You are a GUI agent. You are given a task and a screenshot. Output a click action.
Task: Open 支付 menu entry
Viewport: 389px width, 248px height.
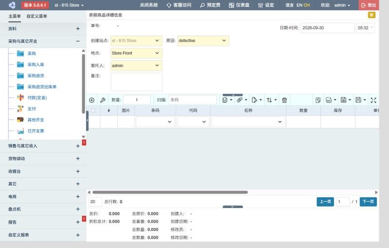(32, 109)
